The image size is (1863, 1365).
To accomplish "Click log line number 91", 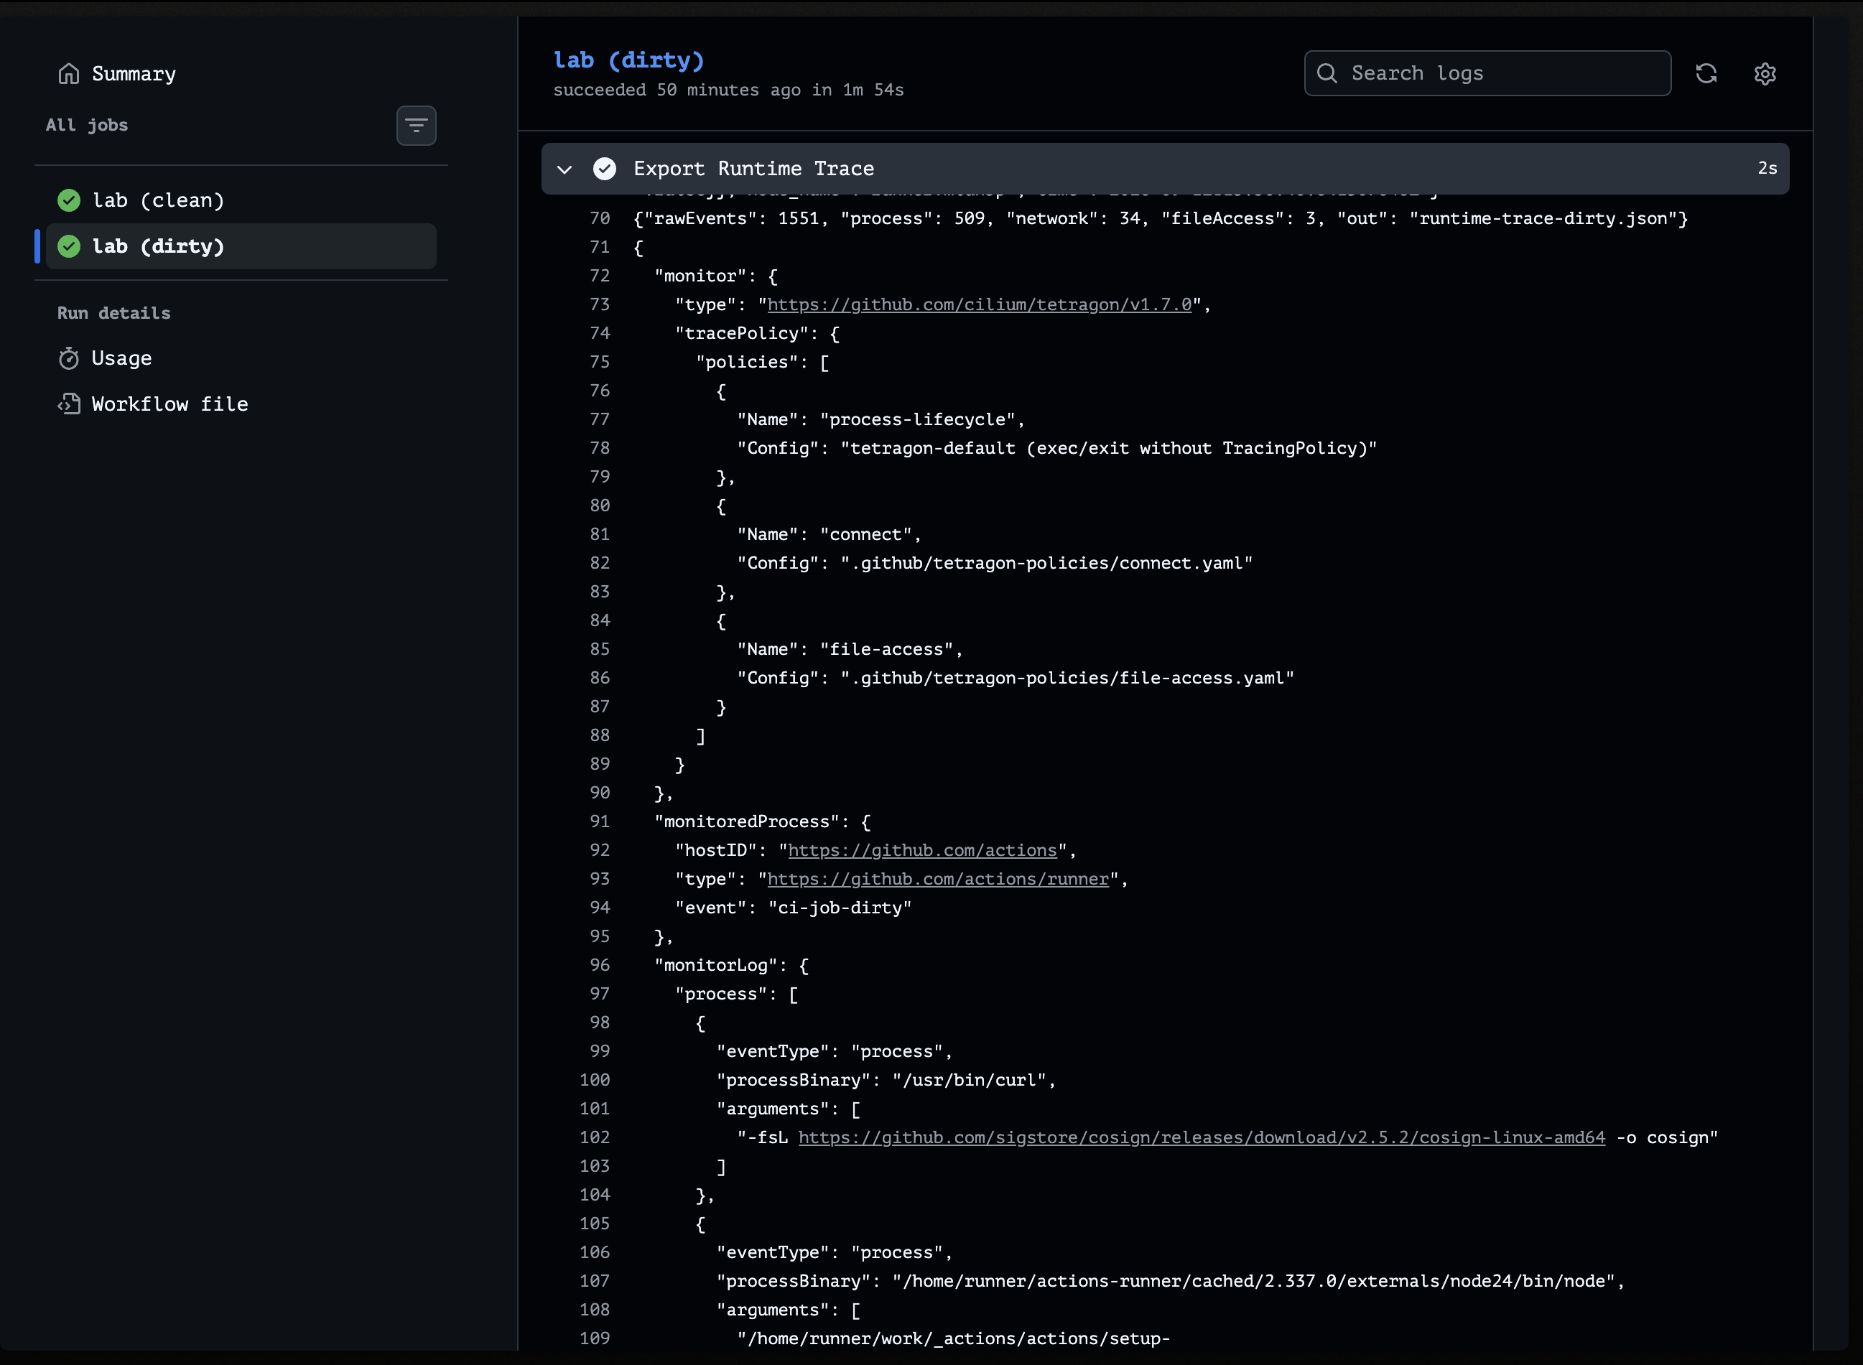I will pyautogui.click(x=600, y=822).
